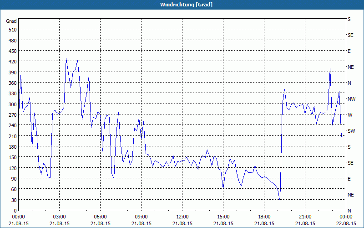364x228 pixels.
Task: Select the 21.08.15 date under 03:00
Action: tap(60, 223)
